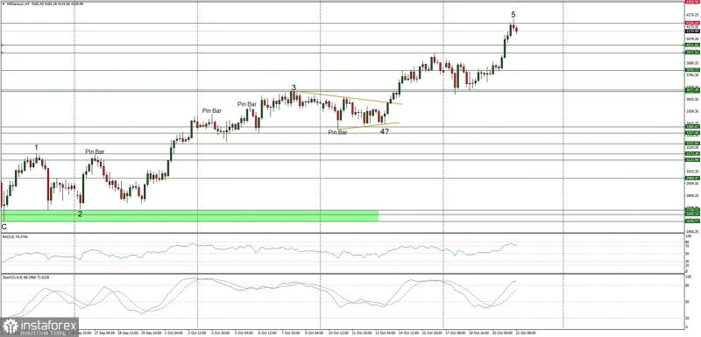Select the wave label "3"
This screenshot has height=337, width=701.
294,88
